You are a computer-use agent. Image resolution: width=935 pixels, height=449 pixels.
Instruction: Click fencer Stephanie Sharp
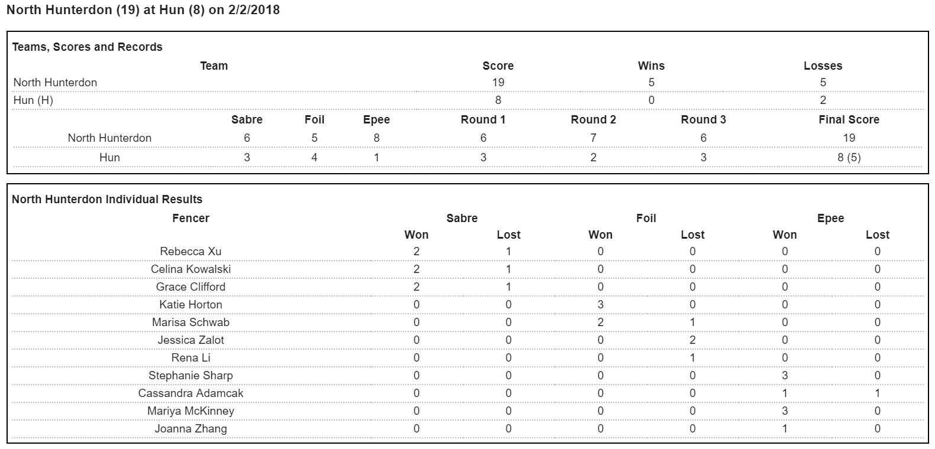[191, 376]
